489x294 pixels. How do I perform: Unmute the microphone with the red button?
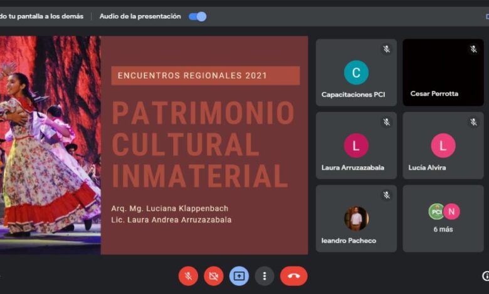(188, 276)
